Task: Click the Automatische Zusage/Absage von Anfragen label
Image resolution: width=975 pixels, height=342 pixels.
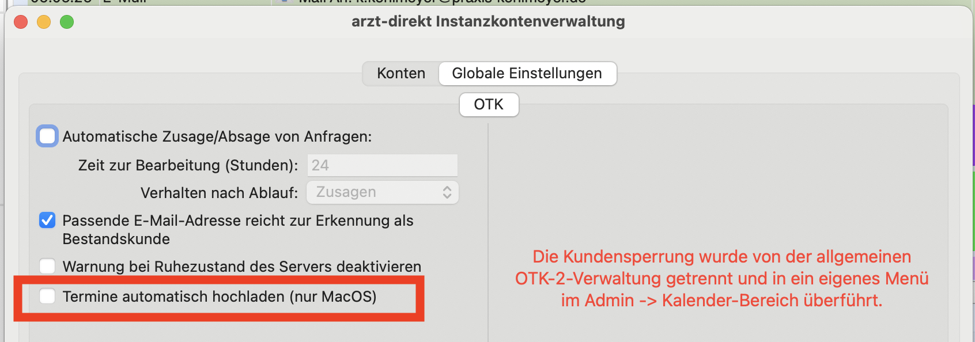Action: click(217, 136)
